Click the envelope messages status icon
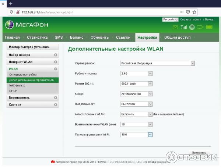This screenshot has width=221, height=167. [175, 27]
